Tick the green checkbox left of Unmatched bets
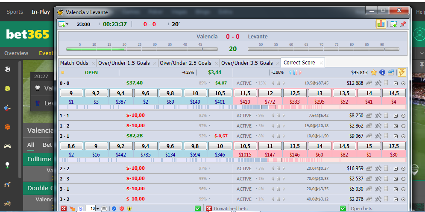 (198, 209)
